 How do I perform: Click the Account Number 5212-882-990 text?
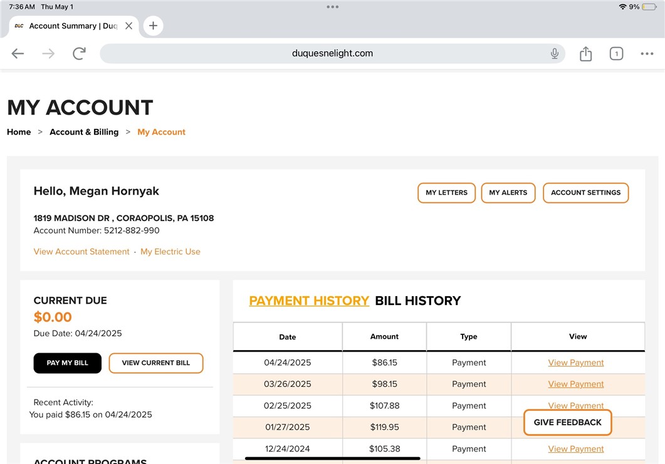[97, 230]
